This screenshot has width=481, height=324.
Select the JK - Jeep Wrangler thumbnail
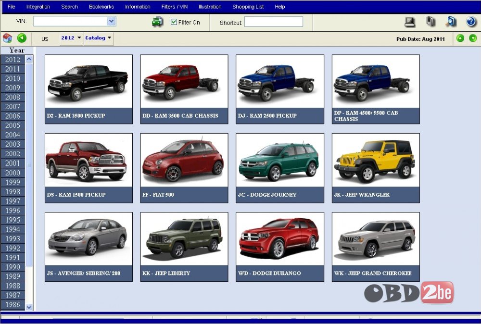[x=376, y=168]
